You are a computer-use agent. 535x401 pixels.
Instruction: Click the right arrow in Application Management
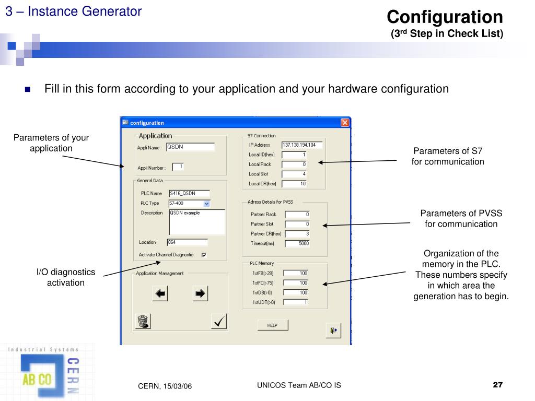[200, 293]
